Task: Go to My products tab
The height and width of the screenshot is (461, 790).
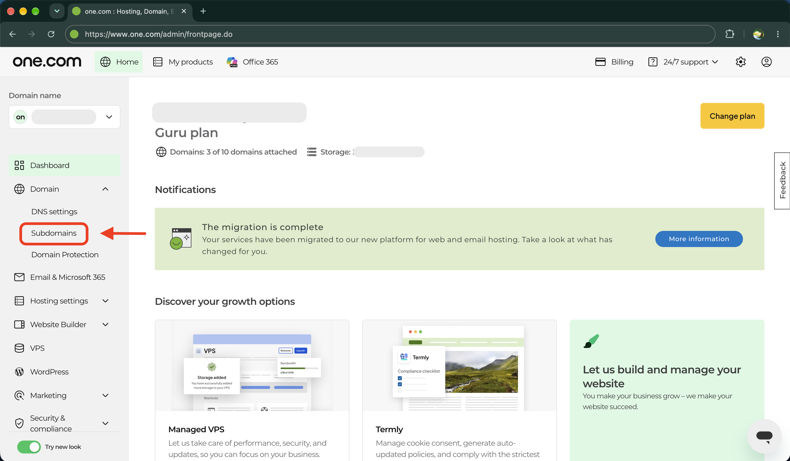Action: pyautogui.click(x=183, y=62)
